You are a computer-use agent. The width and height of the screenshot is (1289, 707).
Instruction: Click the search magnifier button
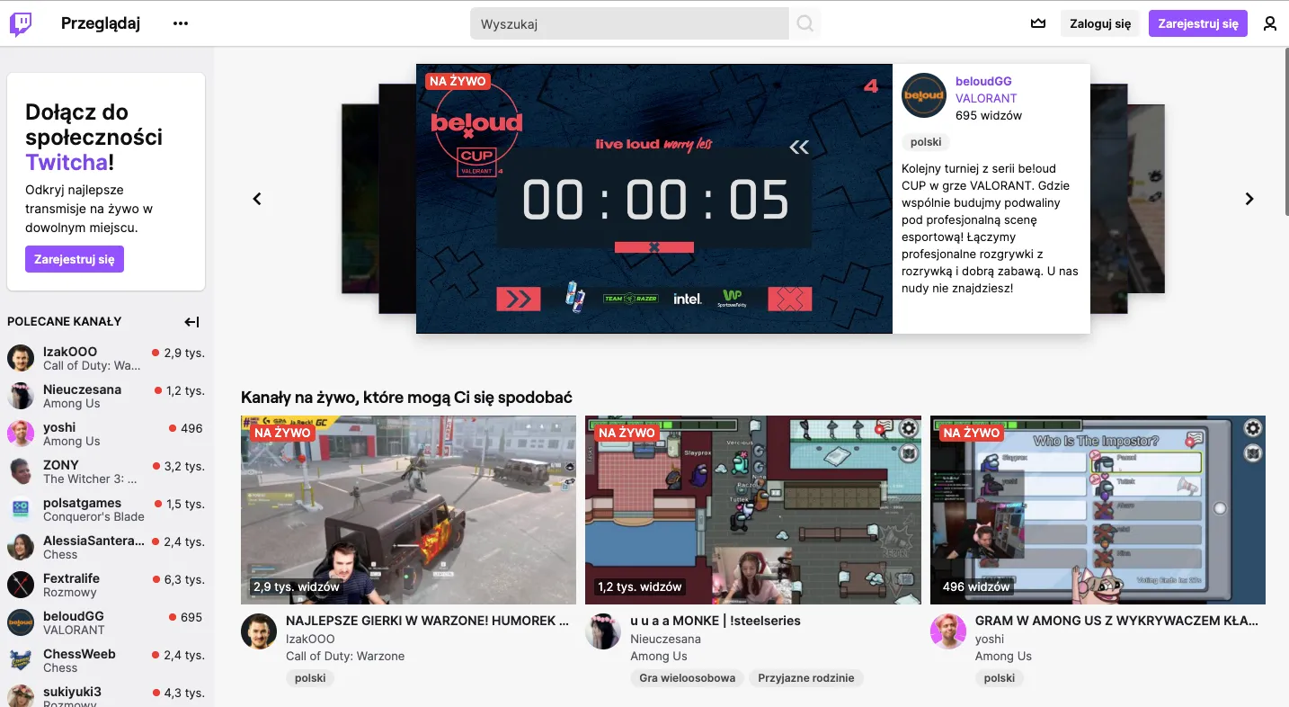[805, 24]
